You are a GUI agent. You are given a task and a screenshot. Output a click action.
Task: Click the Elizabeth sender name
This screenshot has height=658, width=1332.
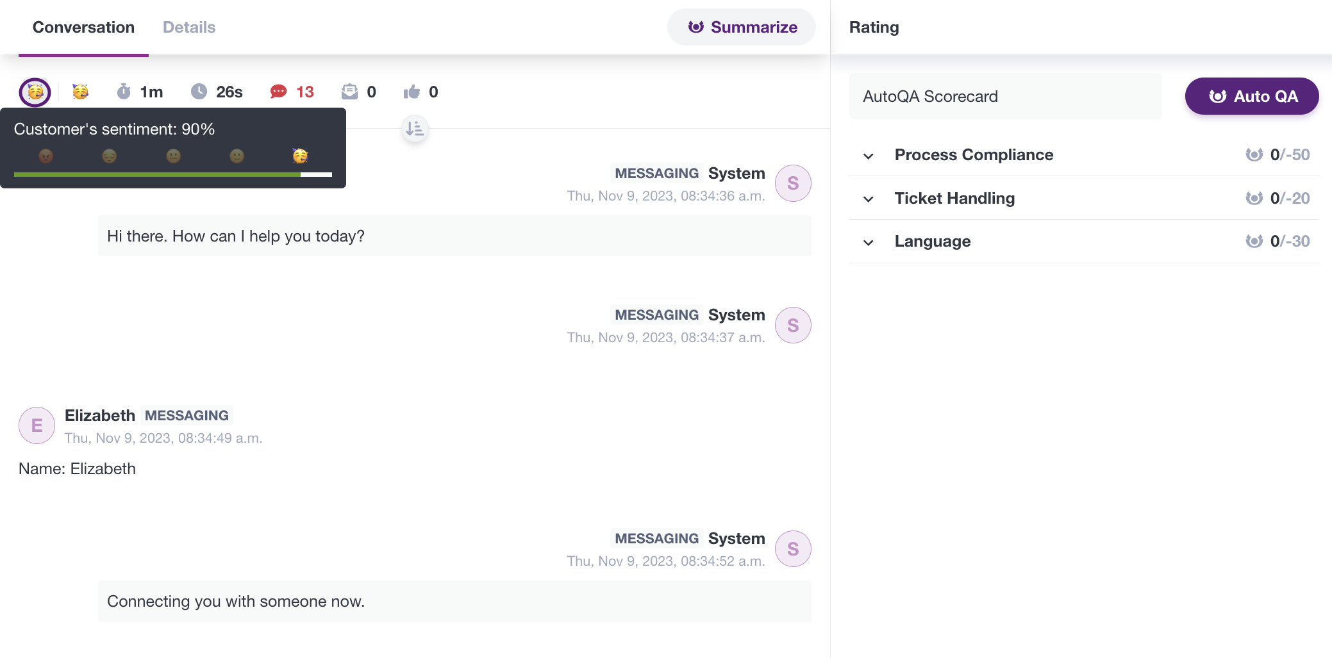(100, 415)
